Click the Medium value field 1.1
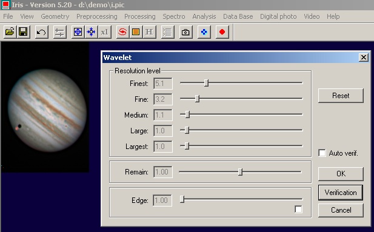The height and width of the screenshot is (232, 374). coord(162,115)
